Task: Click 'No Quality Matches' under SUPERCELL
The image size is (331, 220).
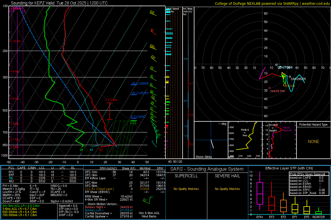Action: pyautogui.click(x=186, y=189)
